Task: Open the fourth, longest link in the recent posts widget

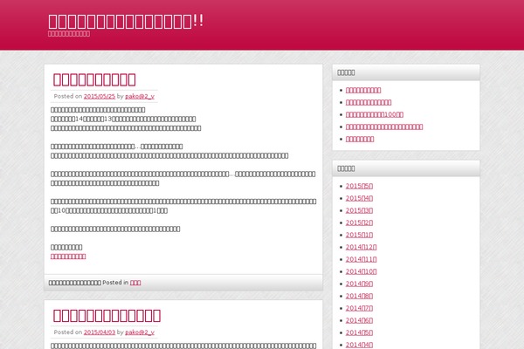Action: [384, 127]
